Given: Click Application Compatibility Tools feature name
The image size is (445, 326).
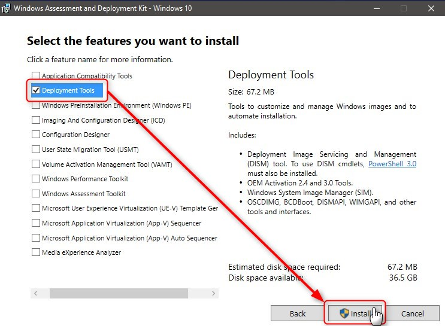Looking at the screenshot, I should pyautogui.click(x=87, y=76).
